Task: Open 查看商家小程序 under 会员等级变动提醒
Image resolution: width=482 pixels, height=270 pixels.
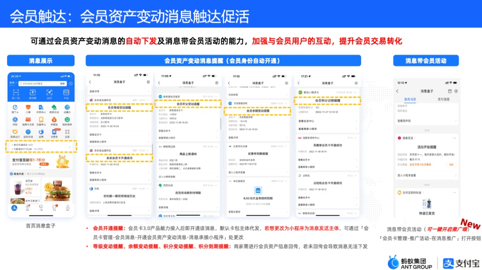Action: pos(120,142)
